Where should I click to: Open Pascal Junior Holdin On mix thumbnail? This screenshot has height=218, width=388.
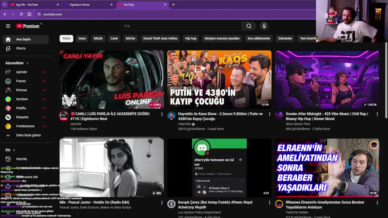pos(112,168)
